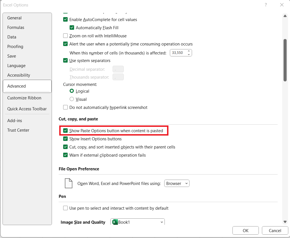Screen dimensions: 290x238
Task: Enable Zoom on roll with IntelliMouse
Action: click(65, 36)
